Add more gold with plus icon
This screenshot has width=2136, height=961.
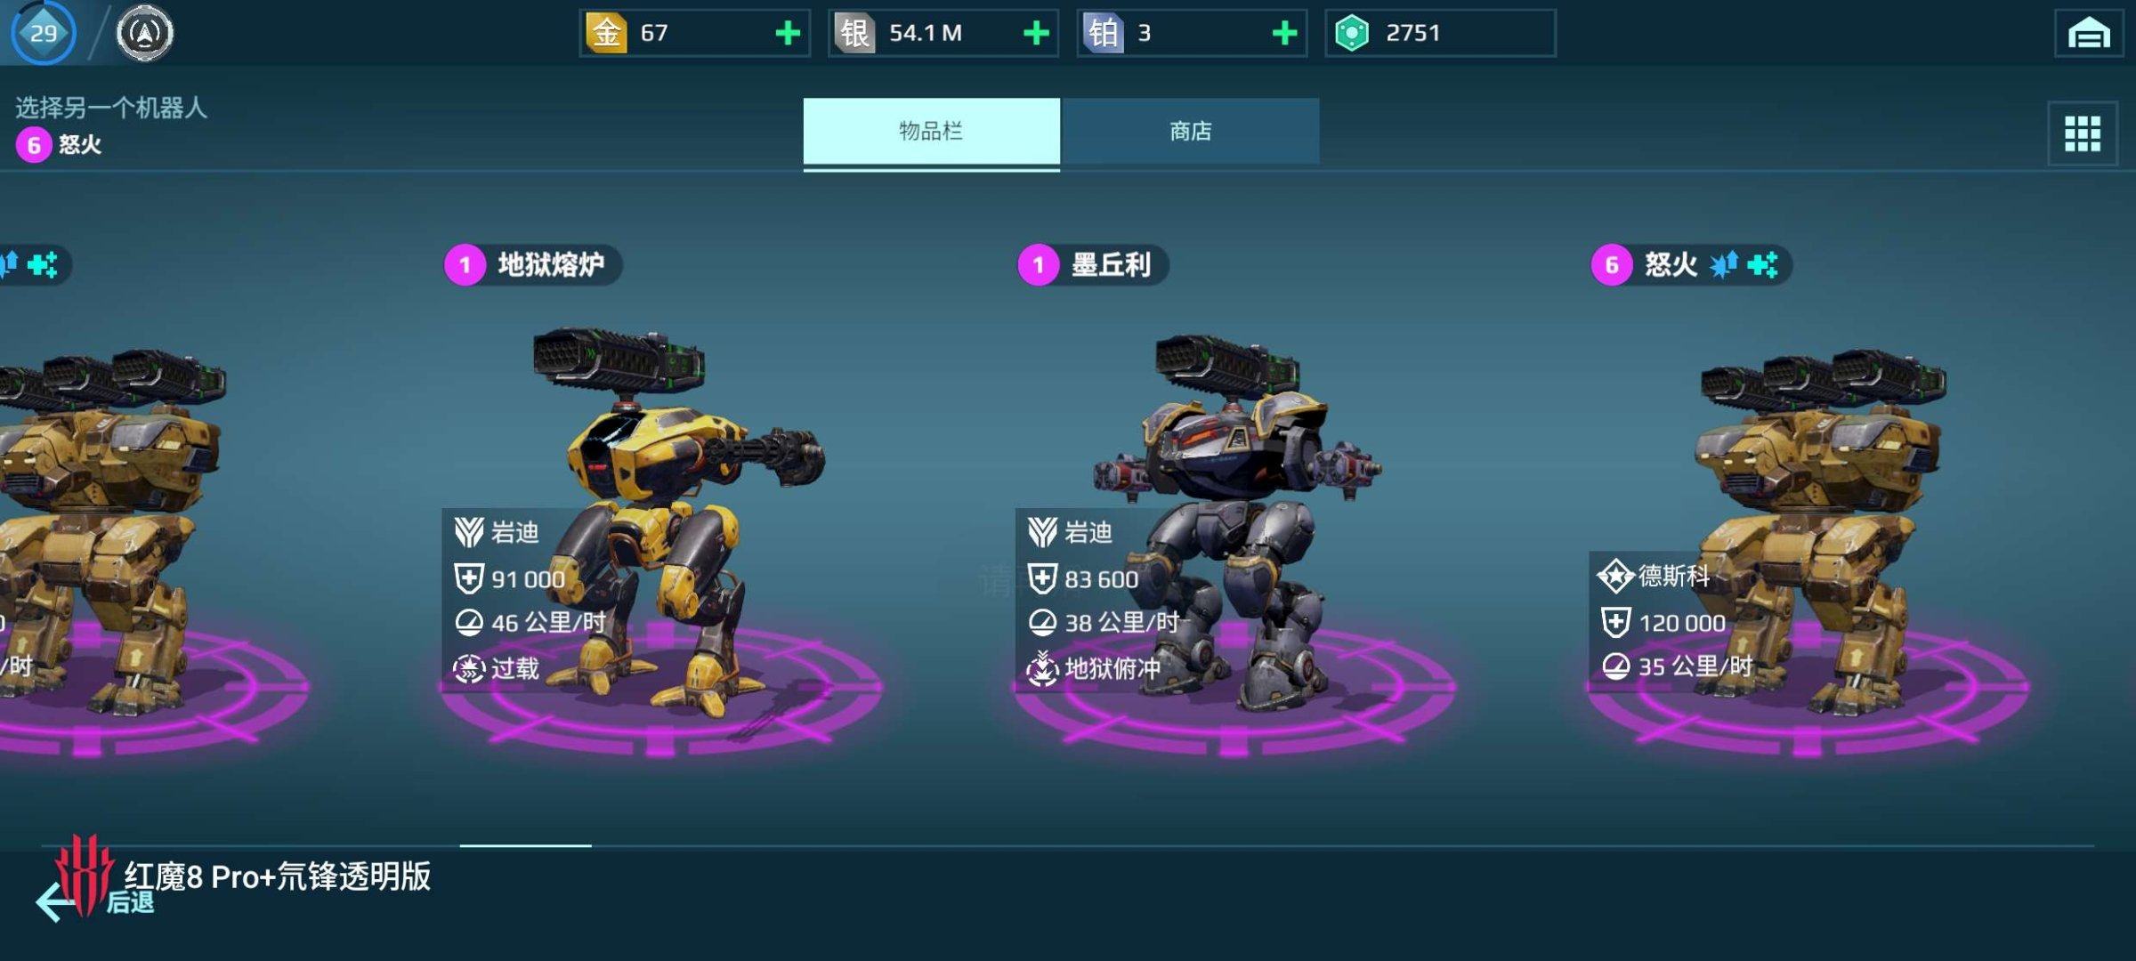point(787,34)
